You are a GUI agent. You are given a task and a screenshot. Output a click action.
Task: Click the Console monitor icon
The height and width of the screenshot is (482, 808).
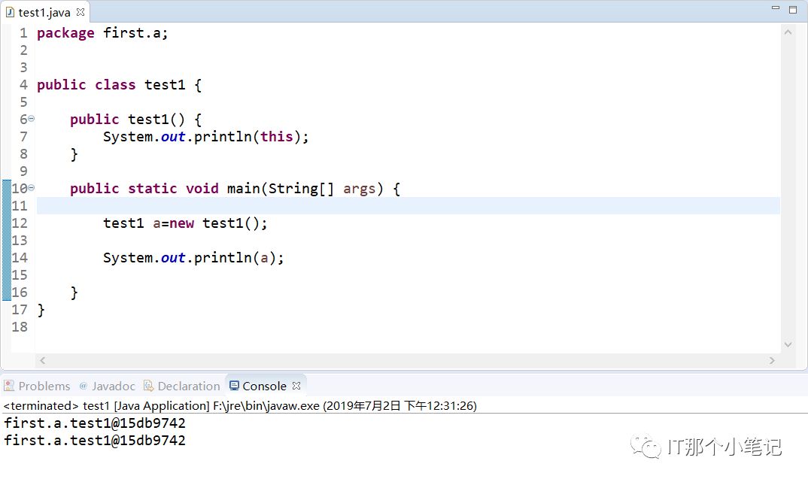pos(234,385)
